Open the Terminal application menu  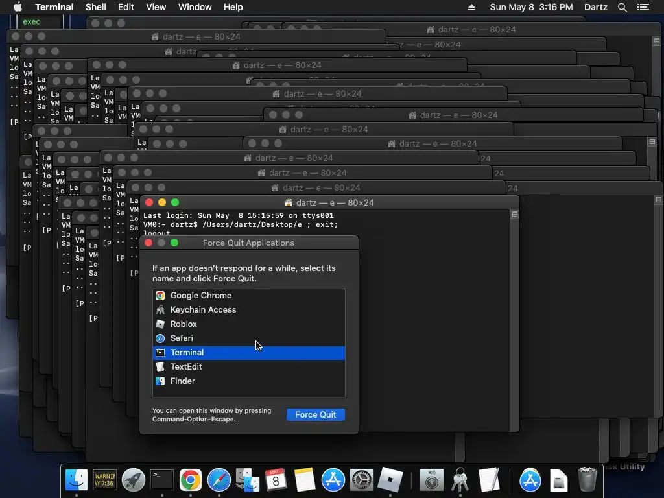(x=54, y=7)
